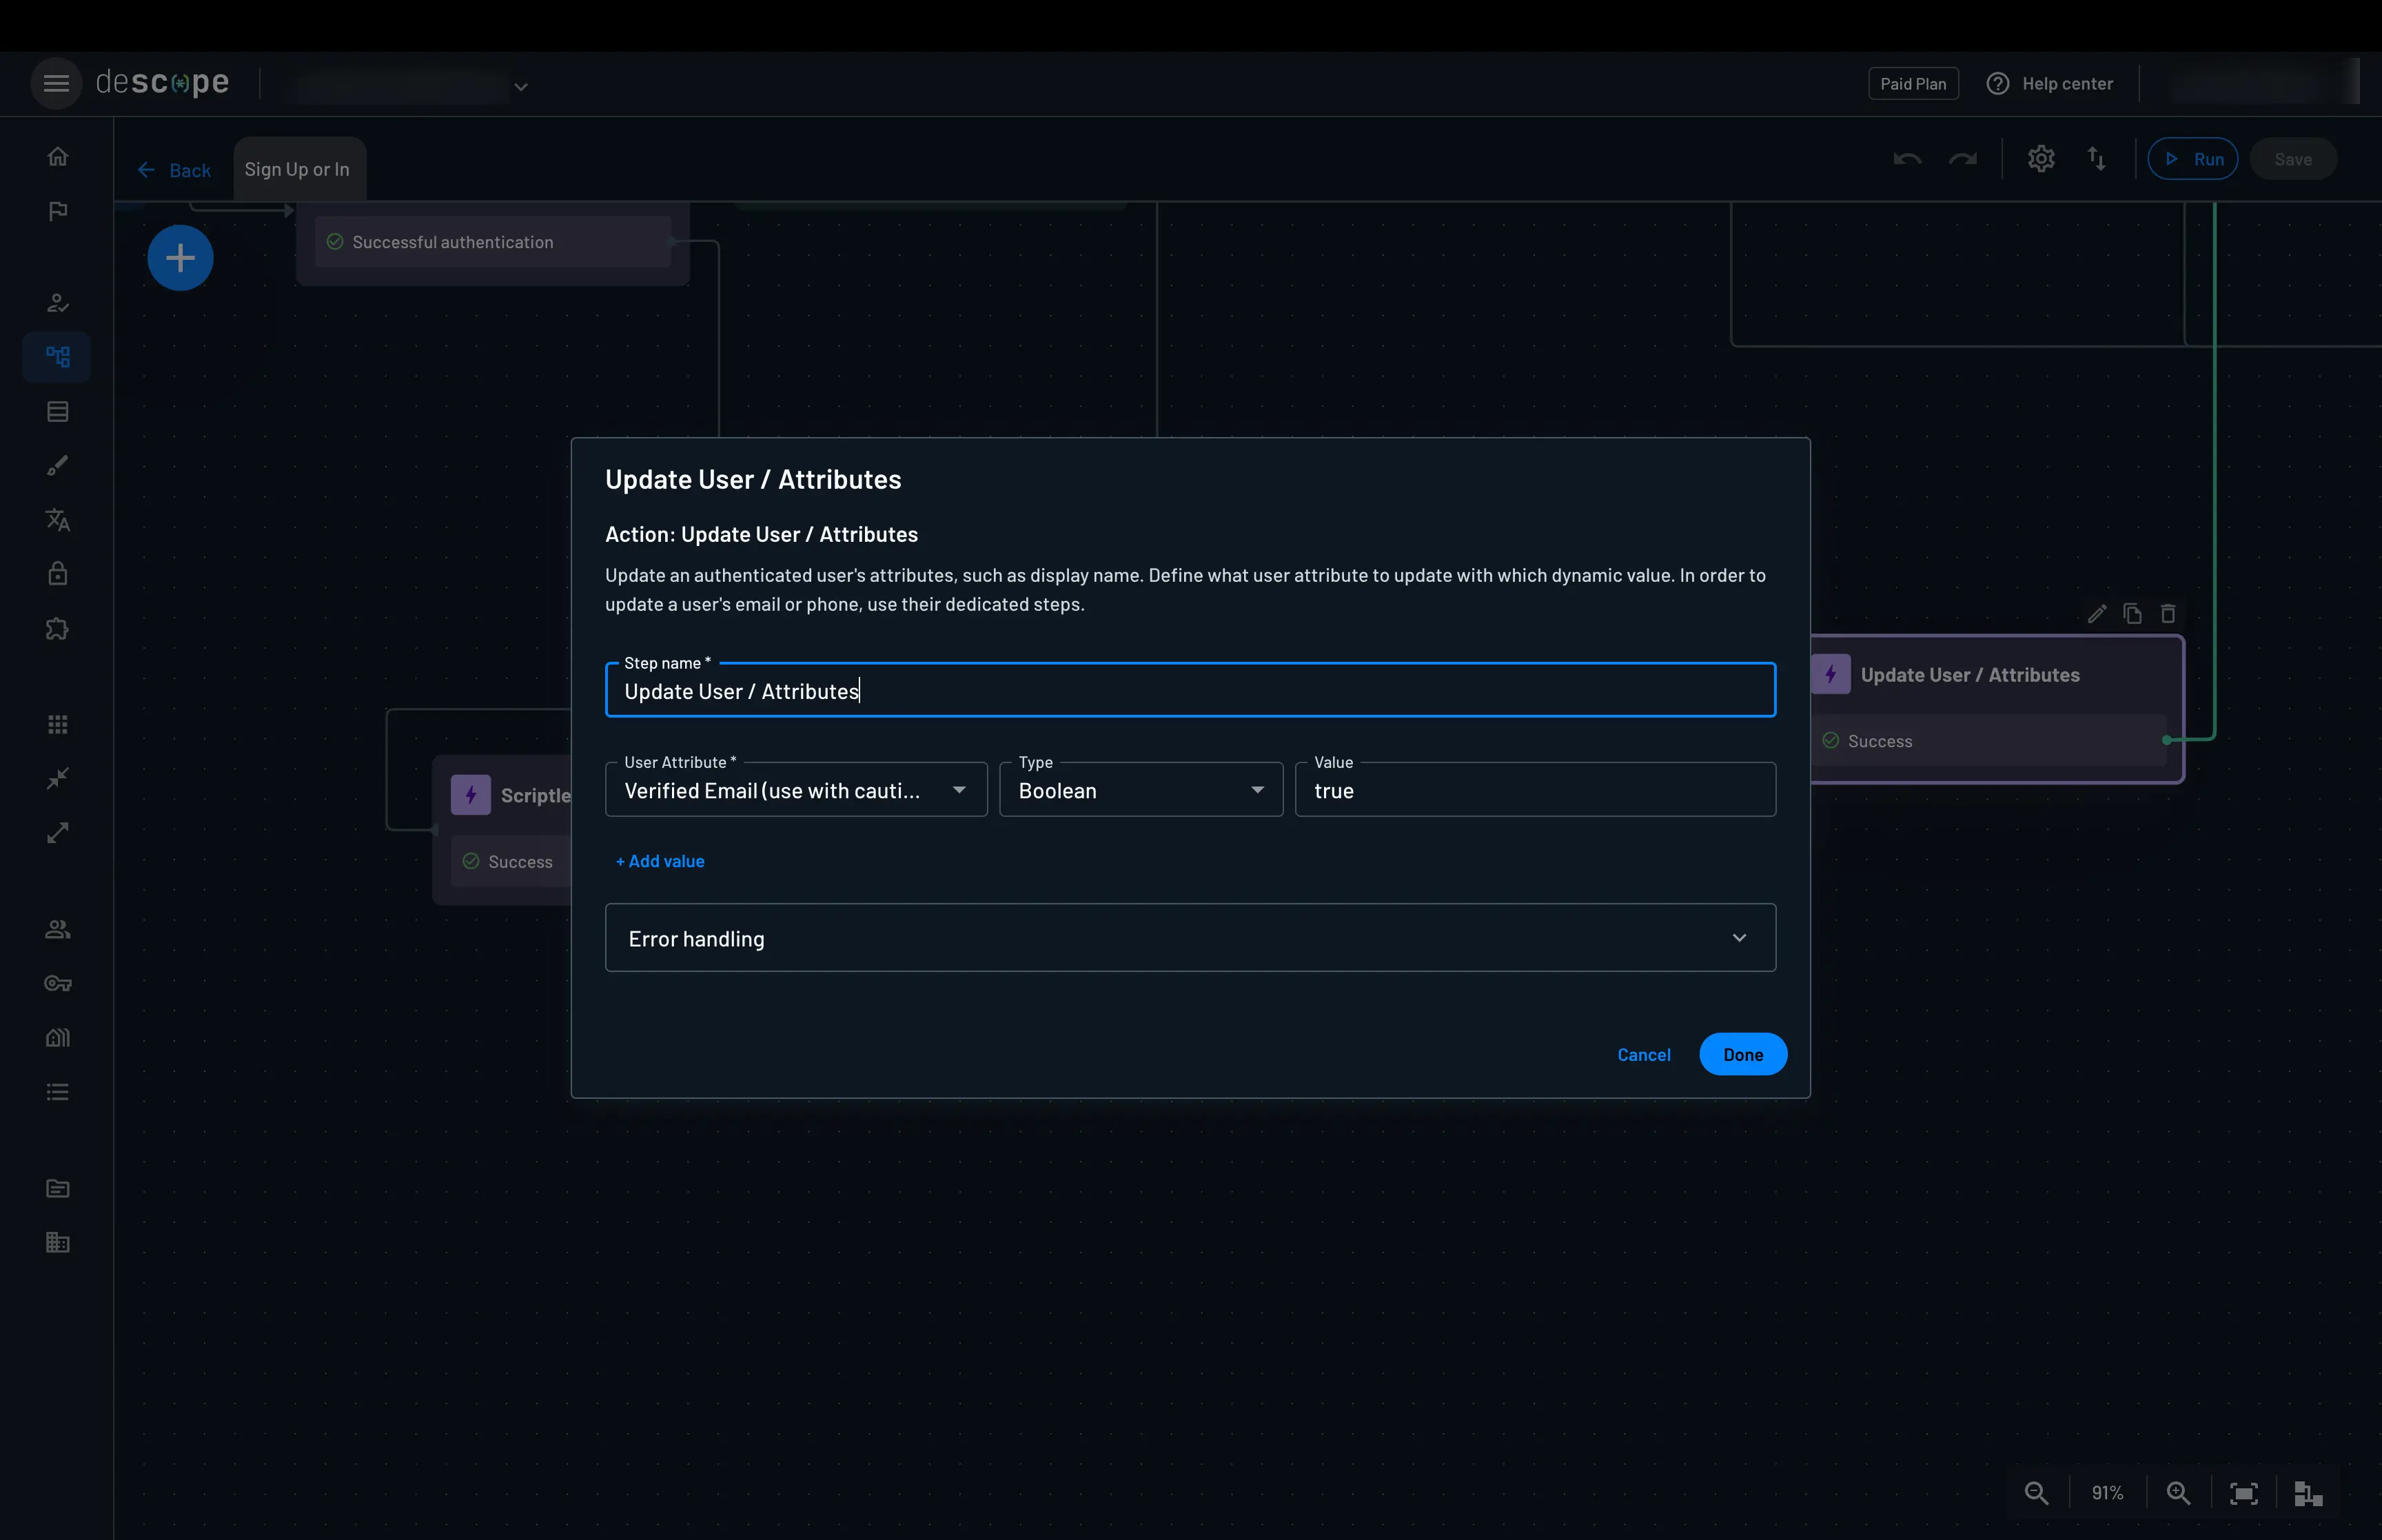
Task: Open the office-building Company sidebar icon
Action: tap(58, 1242)
